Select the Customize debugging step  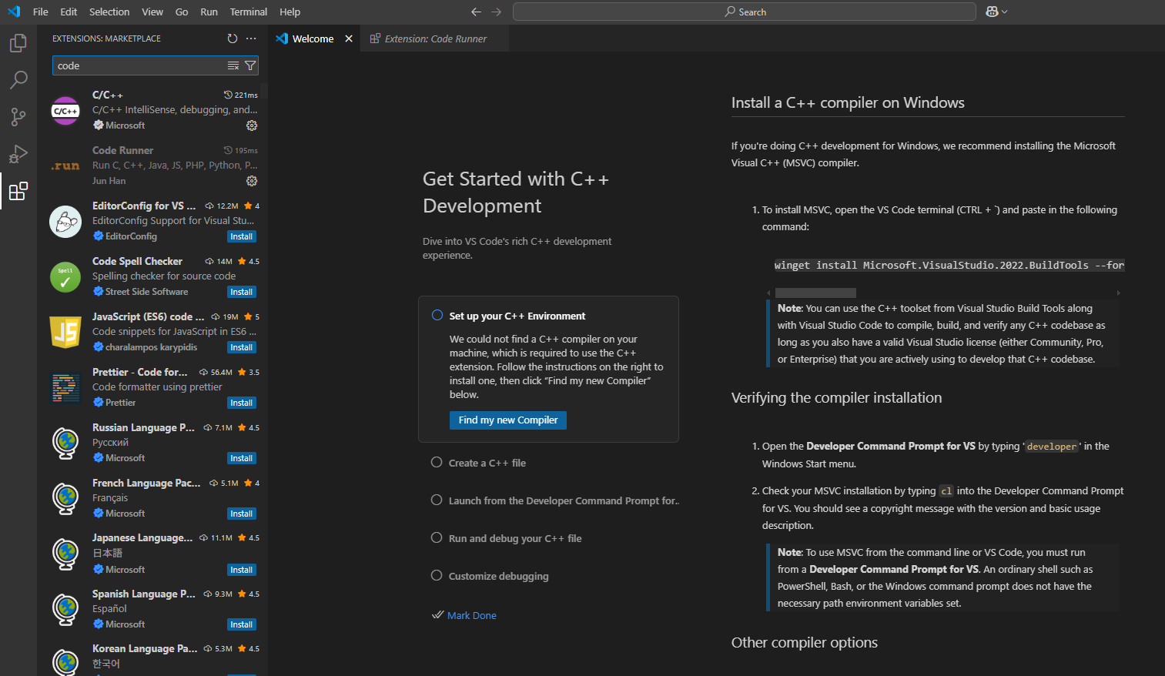[490, 576]
